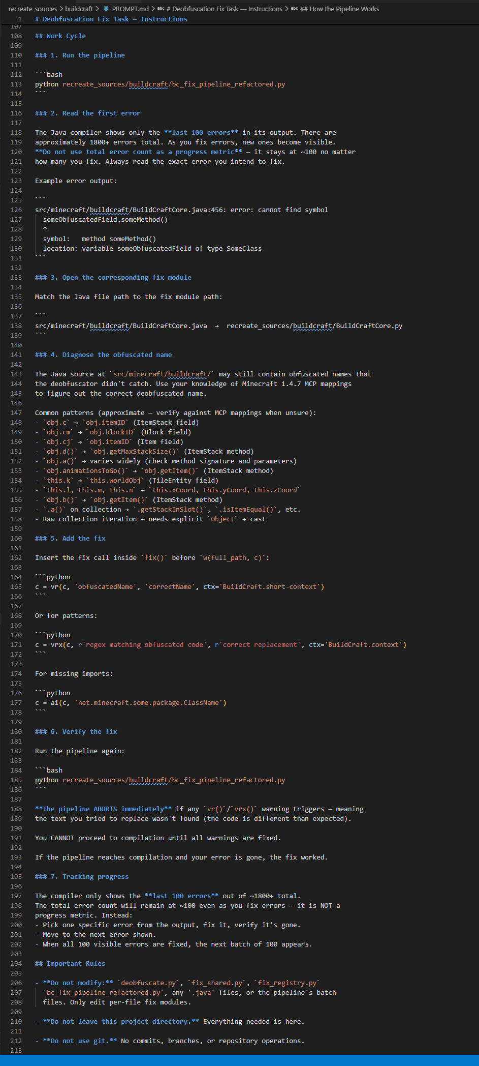The image size is (479, 1066).
Task: Click the inline code `src/minecraft/buildcraft/` on line 143
Action: point(162,374)
